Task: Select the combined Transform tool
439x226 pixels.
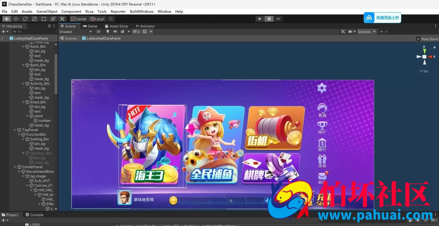Action: (x=53, y=19)
